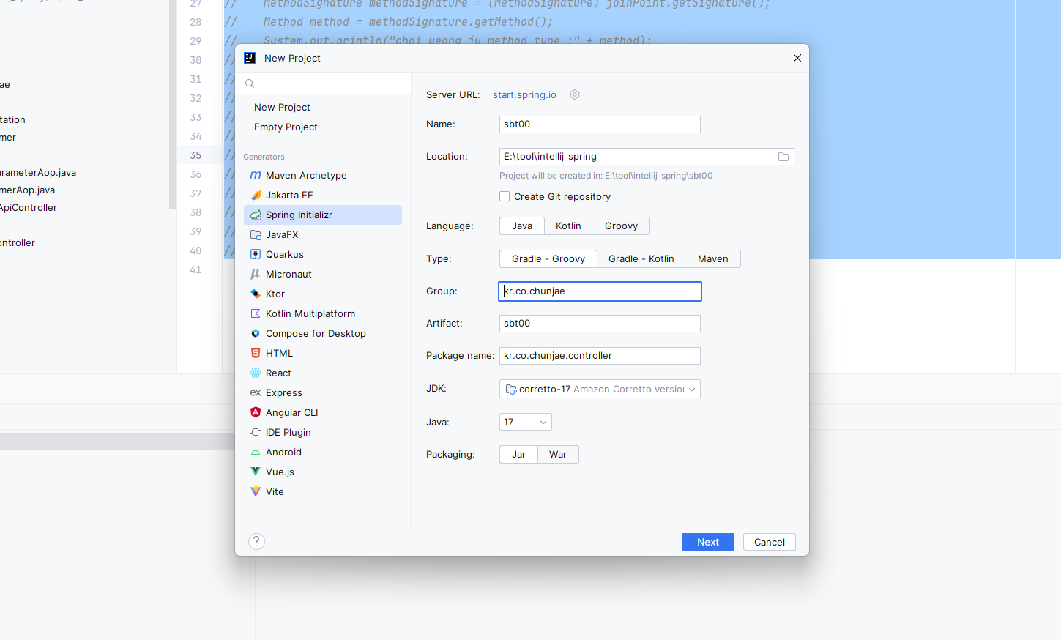Screen dimensions: 1061x640
Task: Click the React generator icon
Action: pos(256,373)
